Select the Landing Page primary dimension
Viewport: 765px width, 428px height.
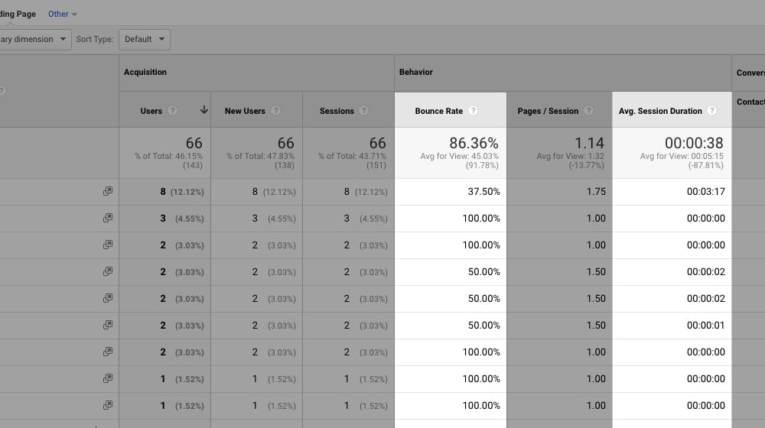click(18, 14)
